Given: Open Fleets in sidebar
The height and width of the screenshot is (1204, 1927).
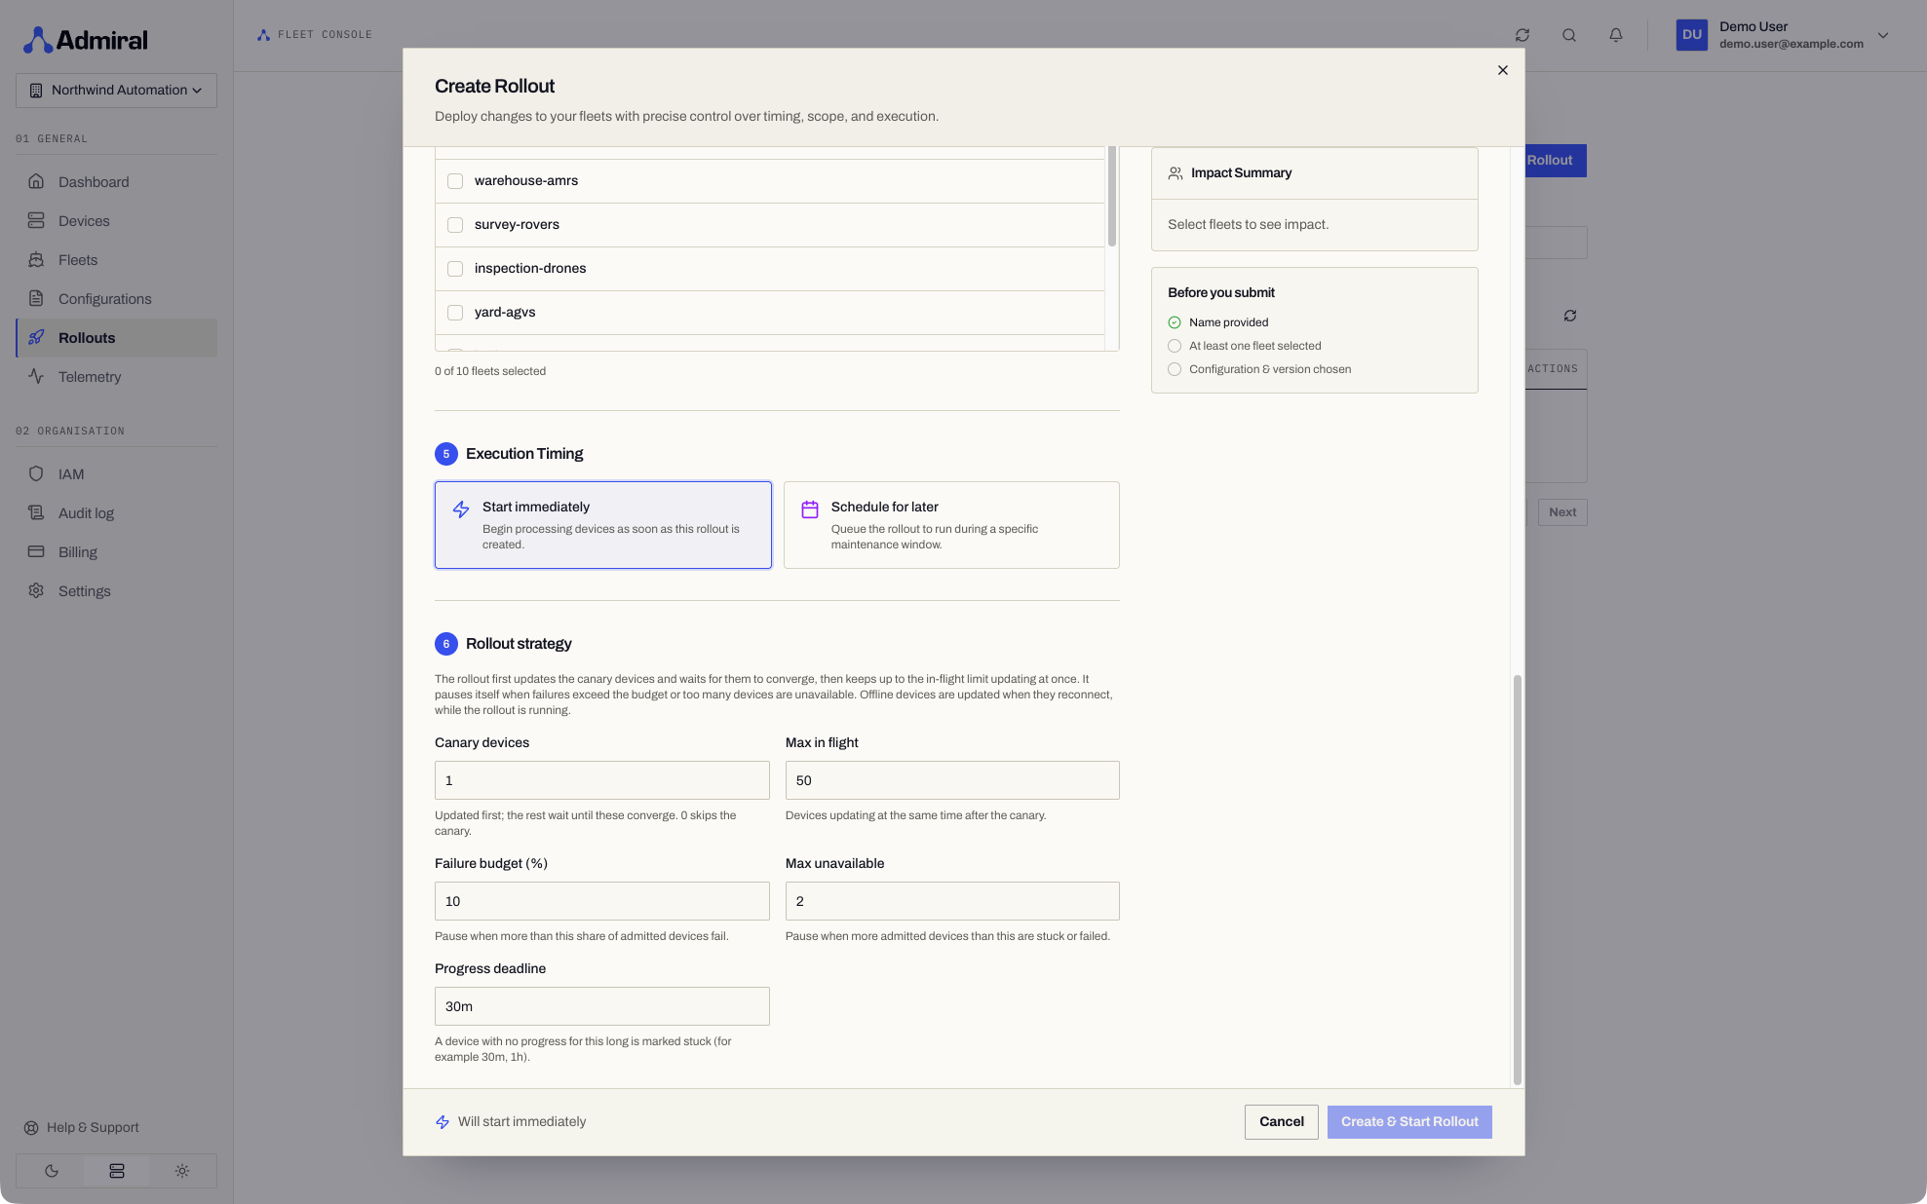Looking at the screenshot, I should click(x=116, y=260).
